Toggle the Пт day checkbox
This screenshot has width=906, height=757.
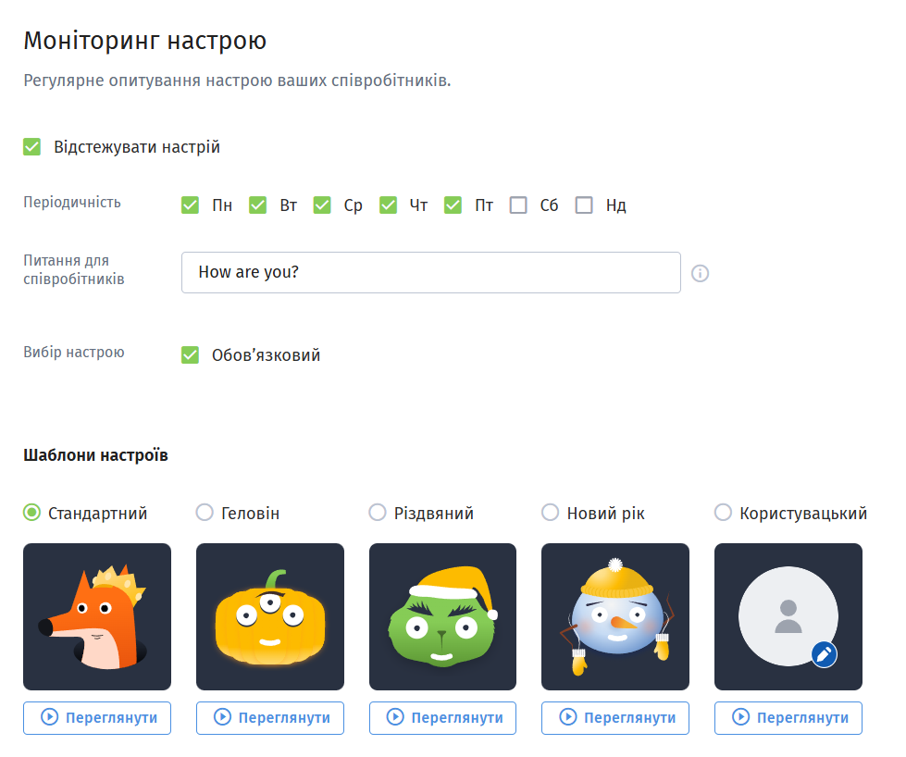click(x=453, y=205)
